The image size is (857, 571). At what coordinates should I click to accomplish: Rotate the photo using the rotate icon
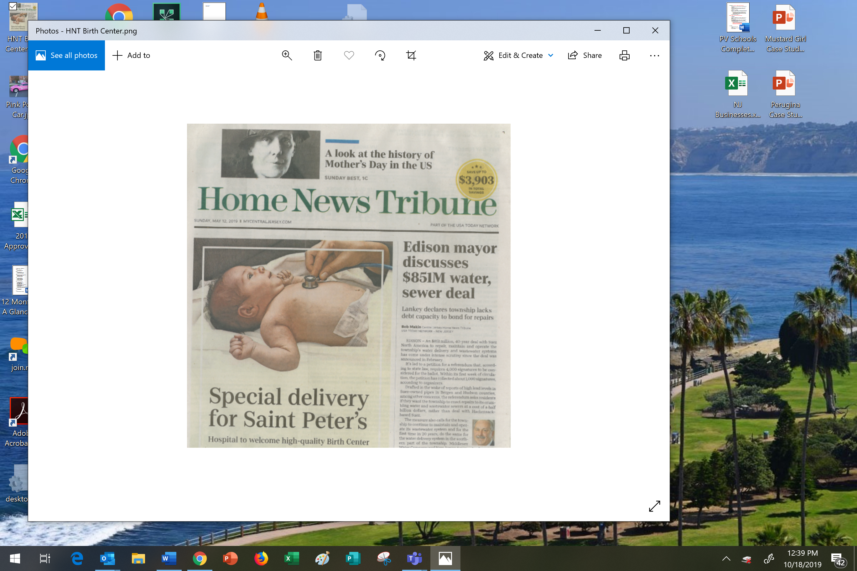click(380, 55)
